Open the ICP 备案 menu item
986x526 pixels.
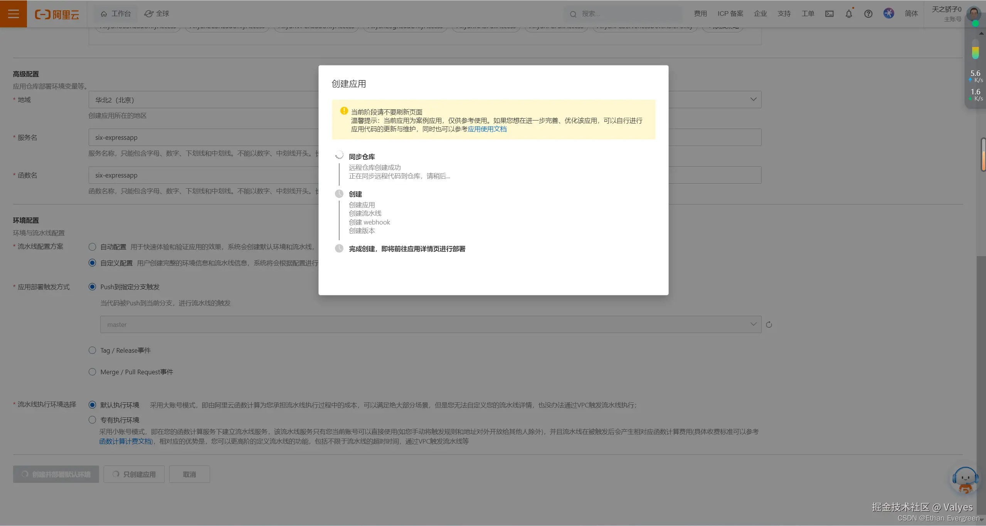(730, 14)
